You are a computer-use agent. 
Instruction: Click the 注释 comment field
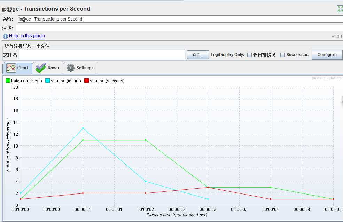pos(179,28)
